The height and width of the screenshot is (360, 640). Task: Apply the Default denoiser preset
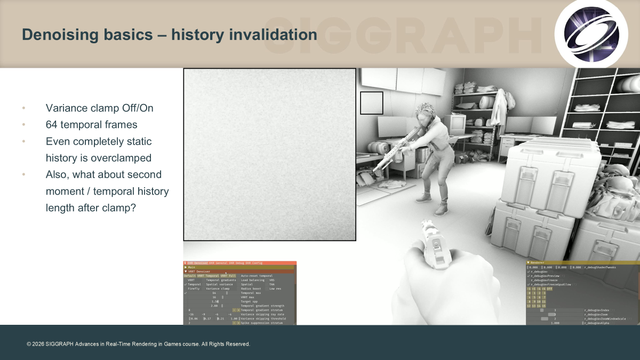(x=190, y=276)
